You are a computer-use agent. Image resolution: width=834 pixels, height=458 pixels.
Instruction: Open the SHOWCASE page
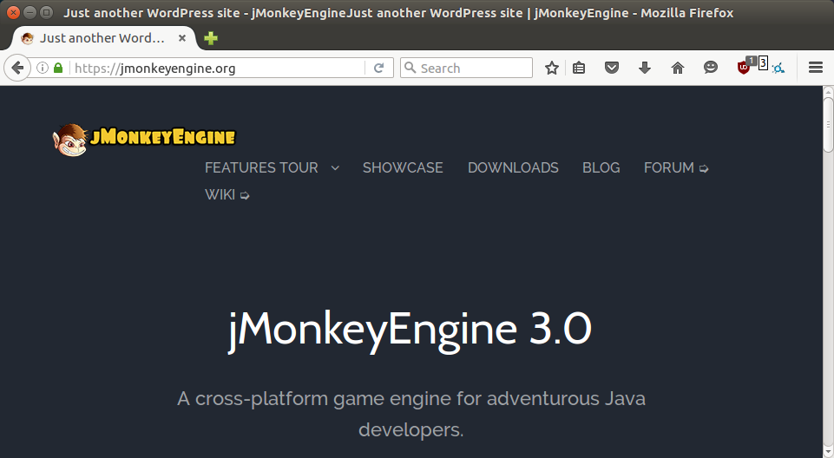coord(403,168)
